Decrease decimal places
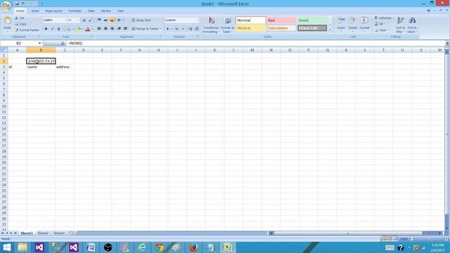This screenshot has width=450, height=253. (197, 29)
